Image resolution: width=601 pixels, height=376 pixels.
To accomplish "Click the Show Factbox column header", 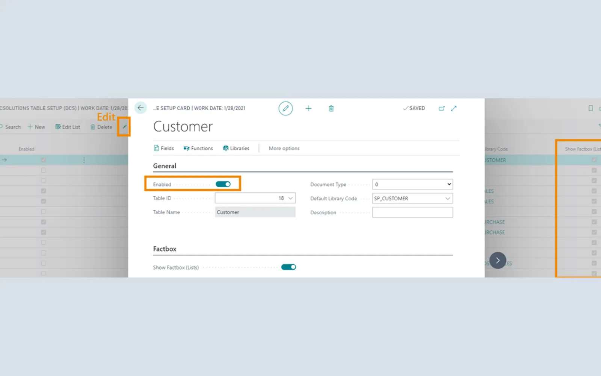I will [583, 149].
